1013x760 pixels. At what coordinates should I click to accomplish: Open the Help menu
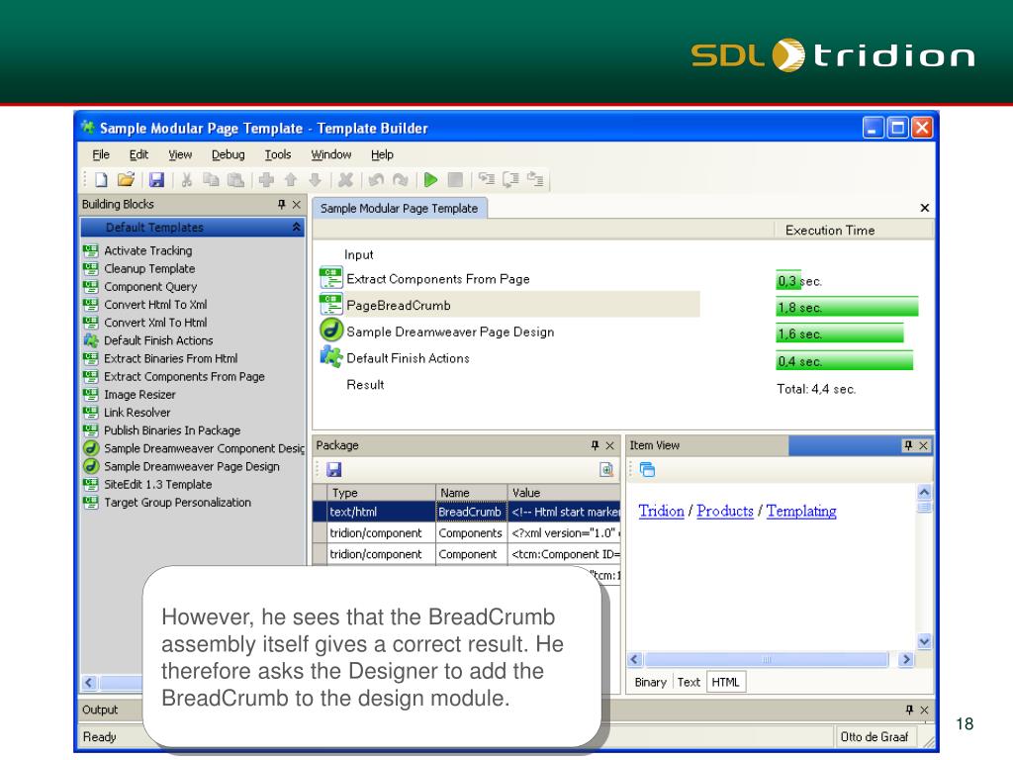(382, 154)
